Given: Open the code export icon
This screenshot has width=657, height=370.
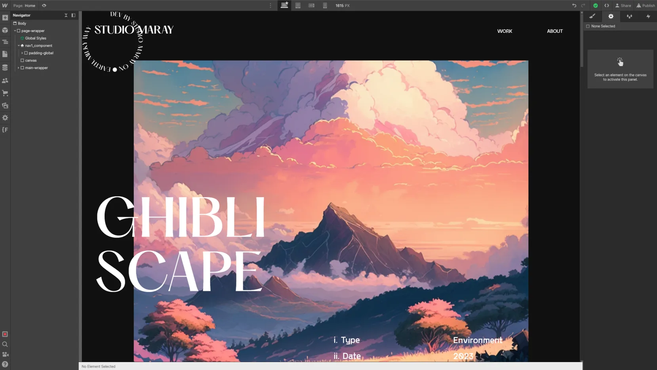Looking at the screenshot, I should click(x=606, y=6).
